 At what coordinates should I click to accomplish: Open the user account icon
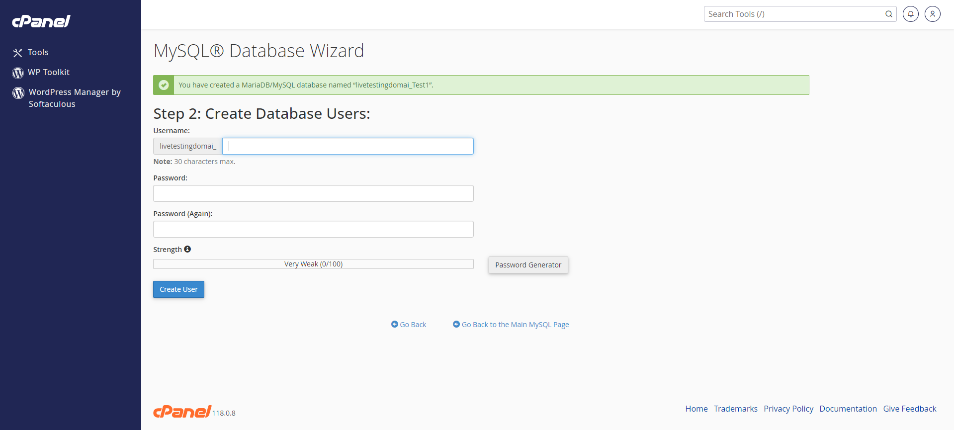933,14
